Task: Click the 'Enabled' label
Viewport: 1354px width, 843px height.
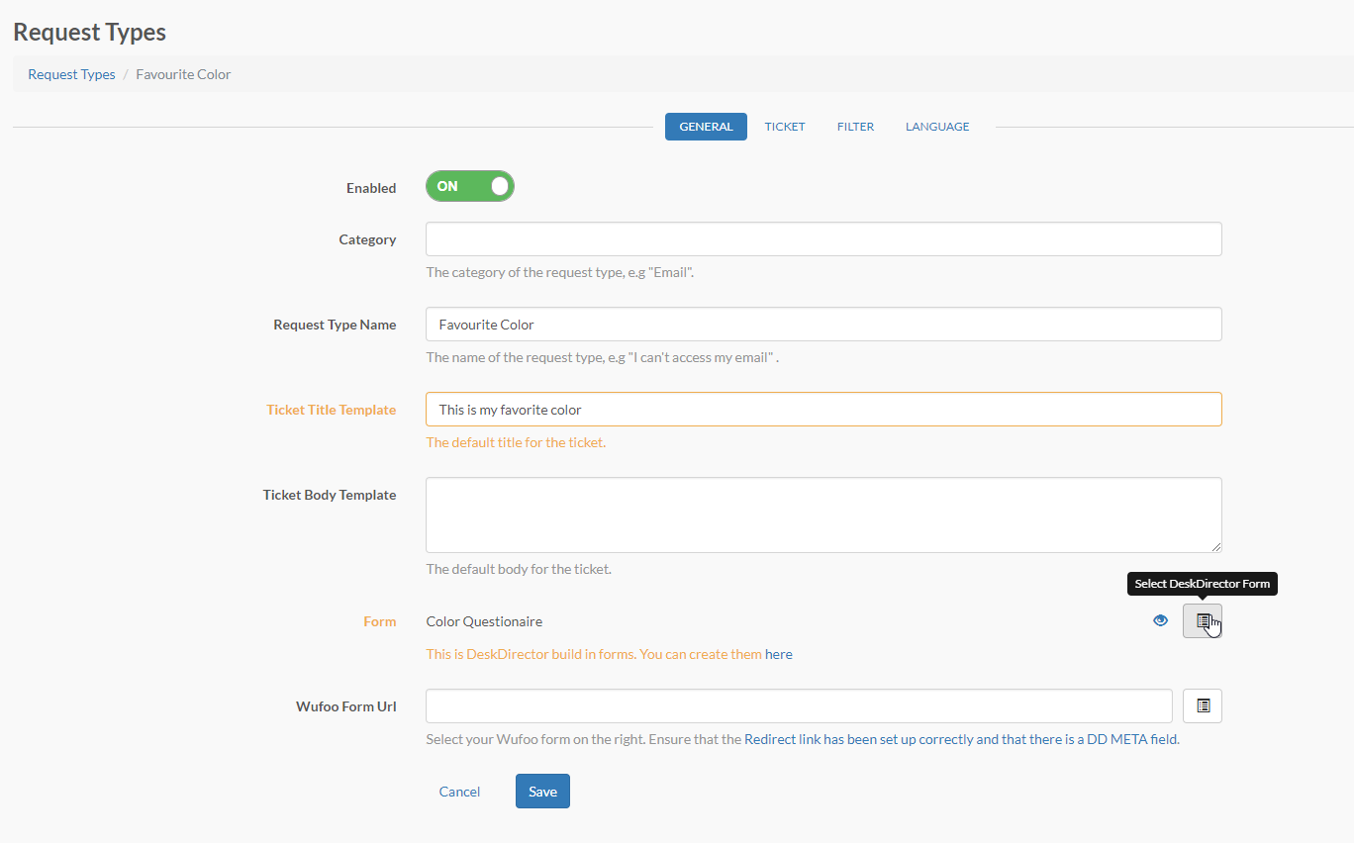Action: pos(371,188)
